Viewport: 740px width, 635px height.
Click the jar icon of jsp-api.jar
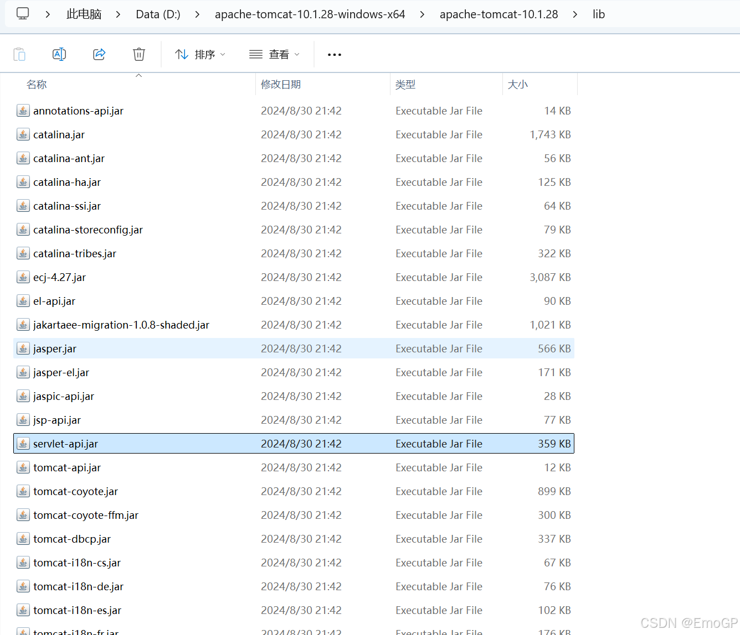tap(23, 420)
